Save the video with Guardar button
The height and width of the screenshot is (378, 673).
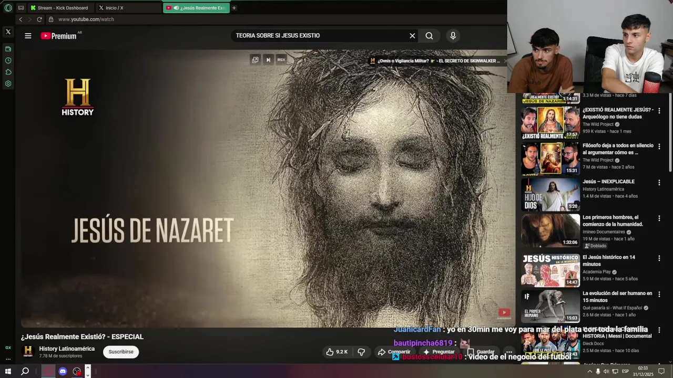tap(481, 352)
